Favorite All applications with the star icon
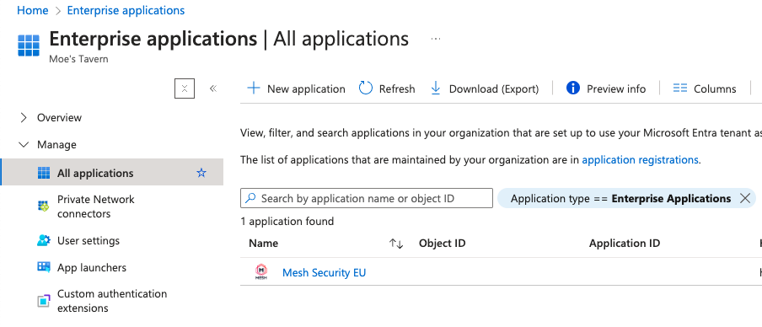 click(x=201, y=173)
